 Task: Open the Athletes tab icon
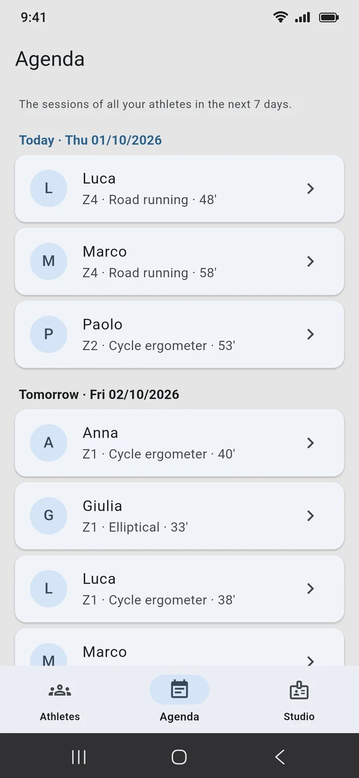coord(60,691)
